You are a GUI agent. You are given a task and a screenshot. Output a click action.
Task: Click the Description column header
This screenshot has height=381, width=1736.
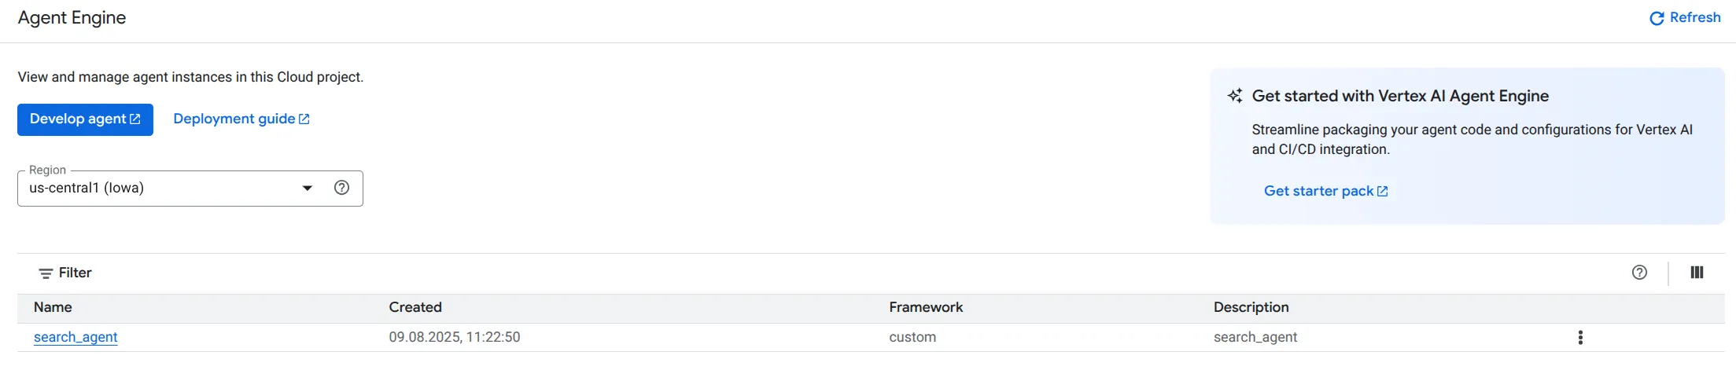[x=1251, y=308]
